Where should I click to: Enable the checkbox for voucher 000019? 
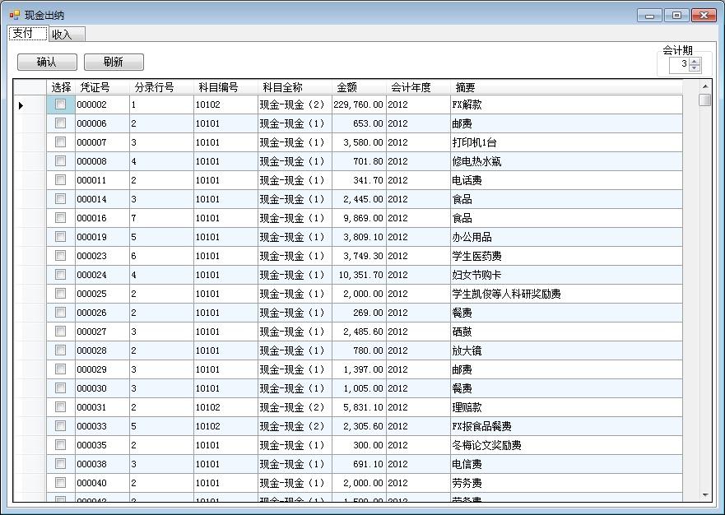61,237
